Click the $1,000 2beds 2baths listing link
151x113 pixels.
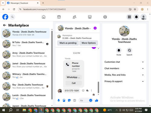click(x=77, y=38)
